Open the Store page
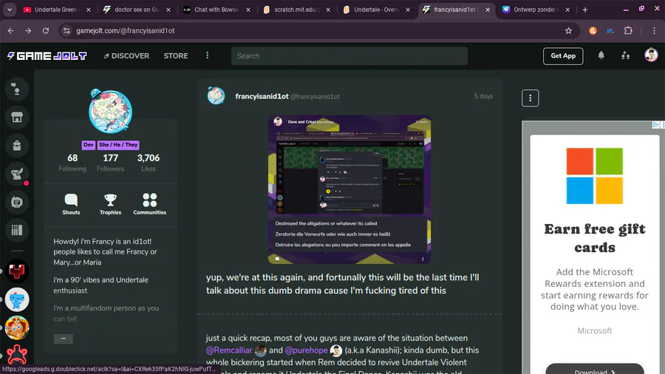 click(x=176, y=56)
